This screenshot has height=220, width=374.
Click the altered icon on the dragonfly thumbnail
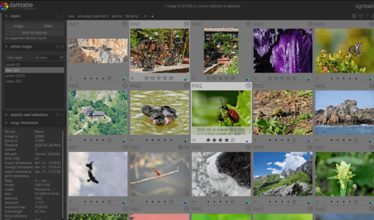click(x=186, y=147)
